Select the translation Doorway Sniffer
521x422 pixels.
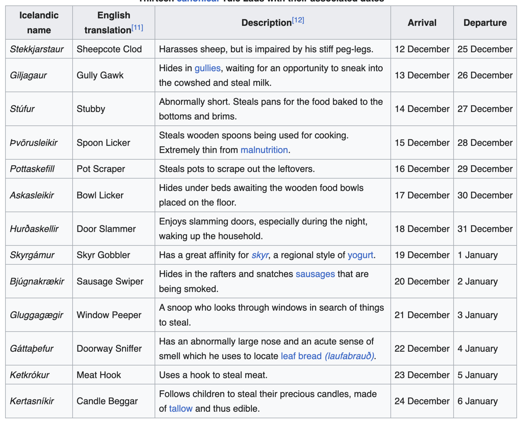109,349
